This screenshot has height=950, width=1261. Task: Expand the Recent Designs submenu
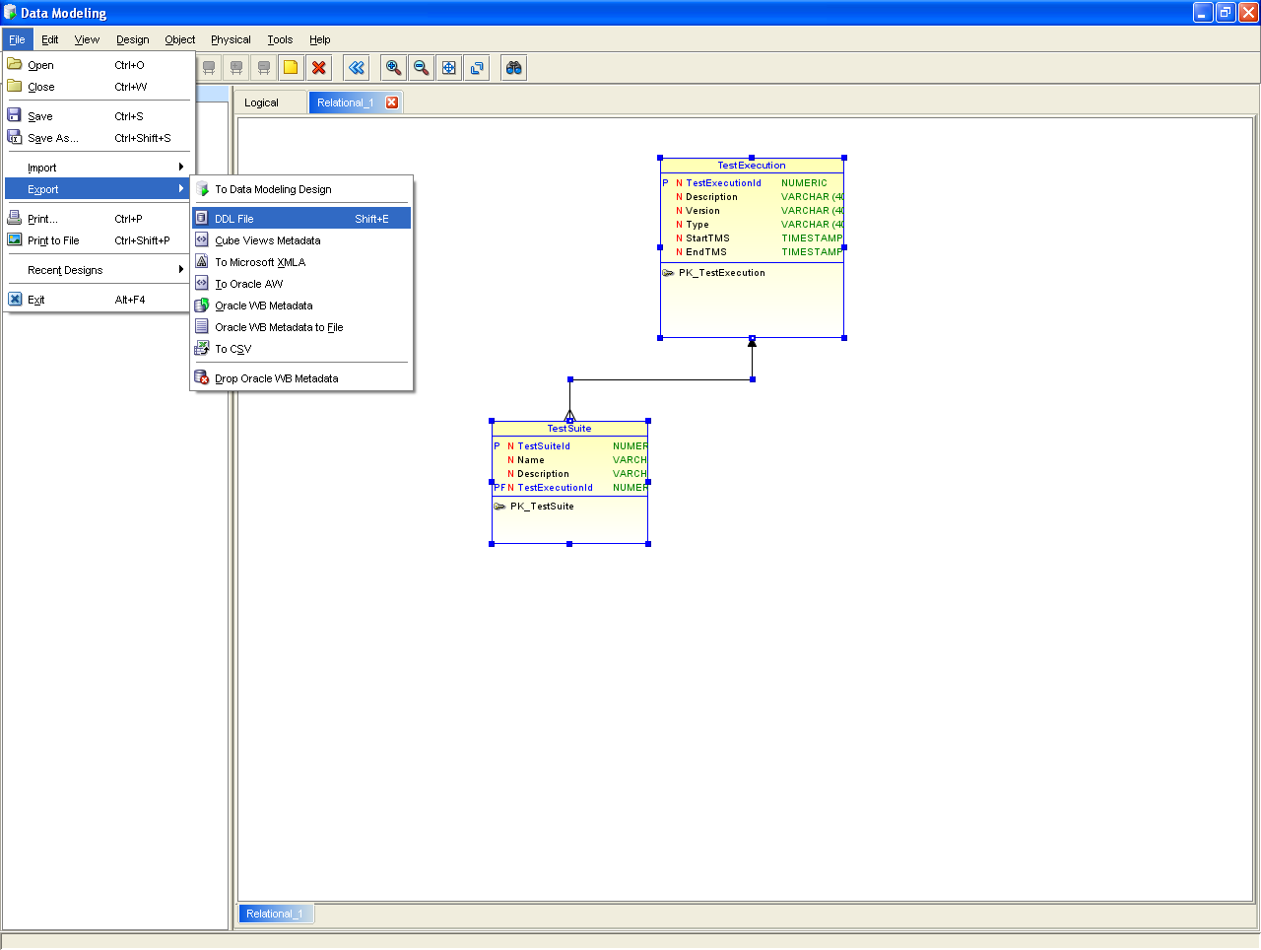coord(100,270)
